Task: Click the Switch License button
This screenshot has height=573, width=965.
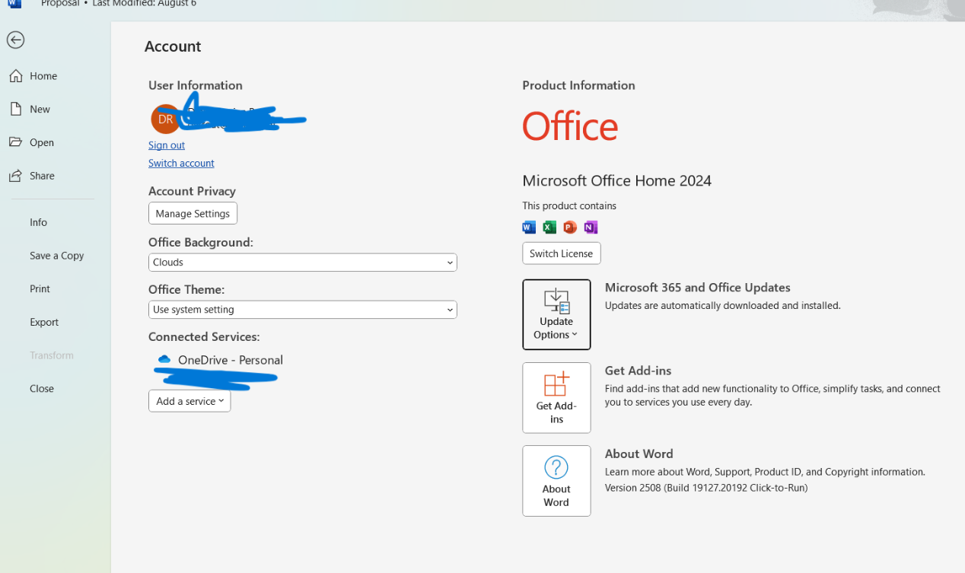Action: pos(562,253)
